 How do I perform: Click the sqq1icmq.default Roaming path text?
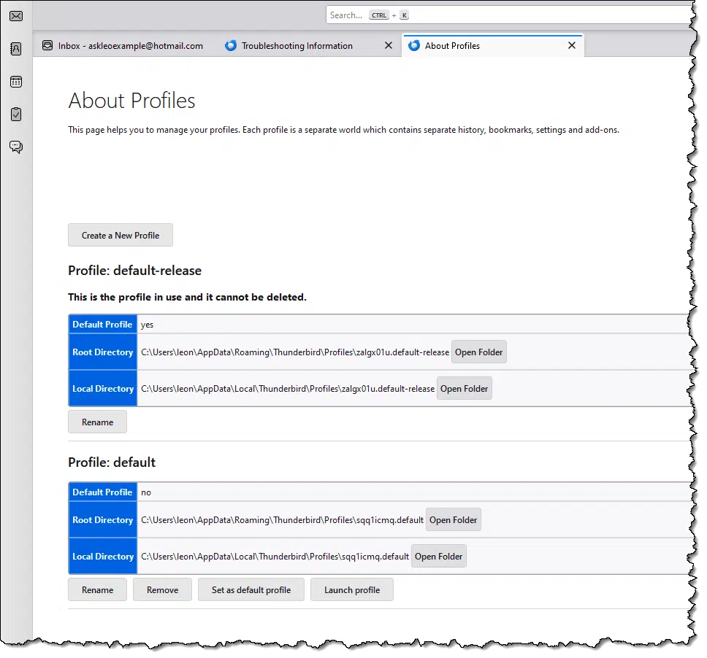pyautogui.click(x=282, y=519)
